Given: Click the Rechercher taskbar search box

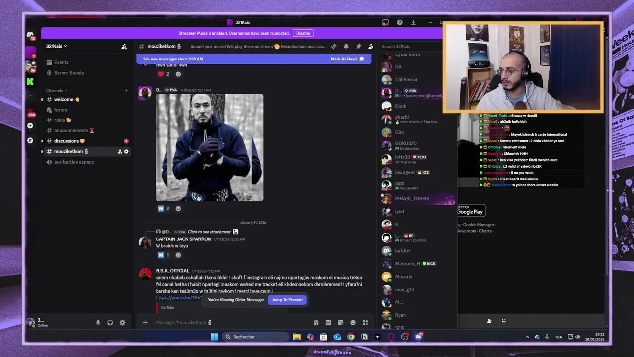Looking at the screenshot, I should (x=256, y=337).
